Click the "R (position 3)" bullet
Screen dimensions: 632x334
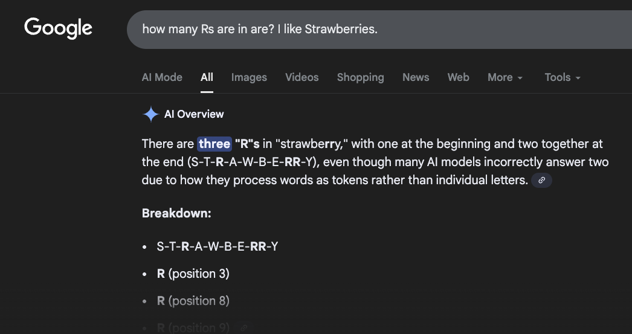point(193,274)
